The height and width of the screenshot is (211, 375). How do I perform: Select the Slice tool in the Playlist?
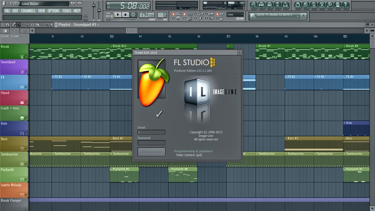tap(37, 25)
